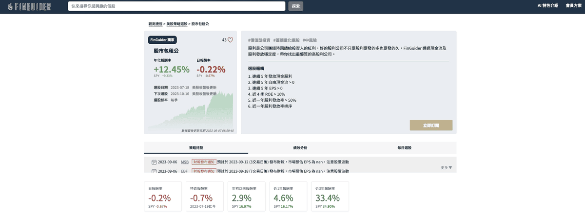The width and height of the screenshot is (585, 216).
Task: Click the 探索 search button
Action: pyautogui.click(x=295, y=6)
